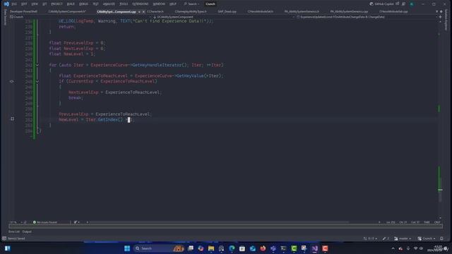Click the No issues found indicator
This screenshot has height=254, width=452.
[x=45, y=222]
